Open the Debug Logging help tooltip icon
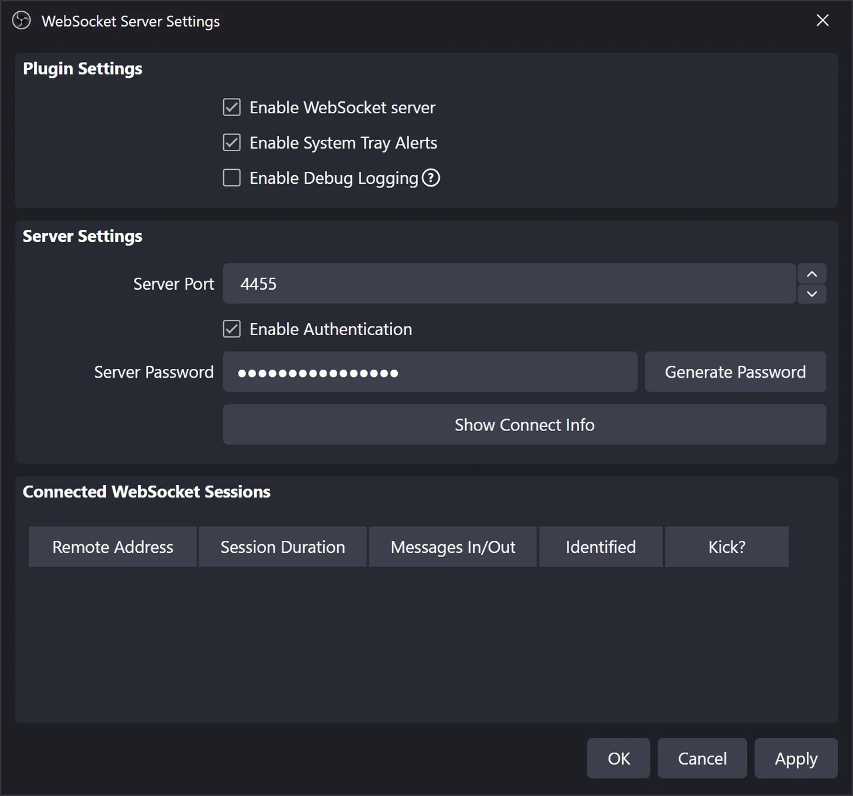853x796 pixels. 431,178
